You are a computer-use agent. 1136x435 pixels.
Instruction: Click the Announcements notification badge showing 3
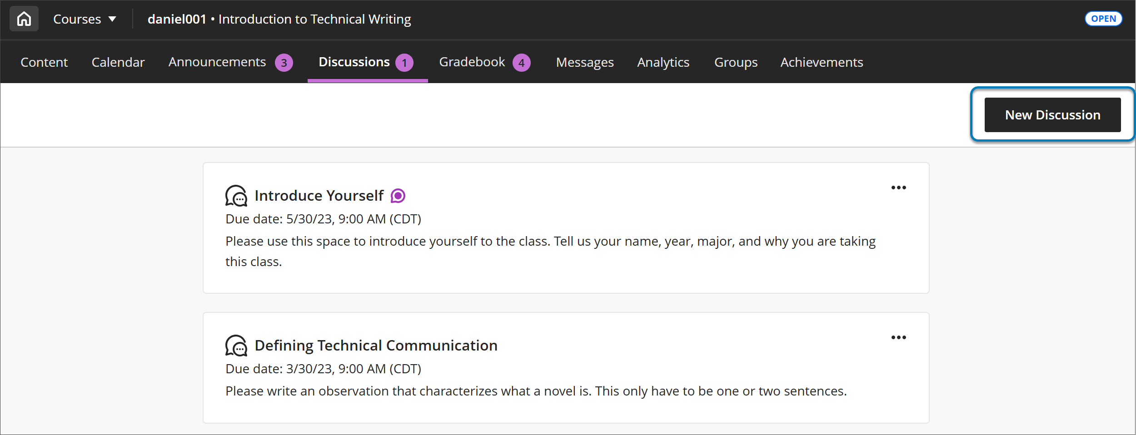[284, 62]
